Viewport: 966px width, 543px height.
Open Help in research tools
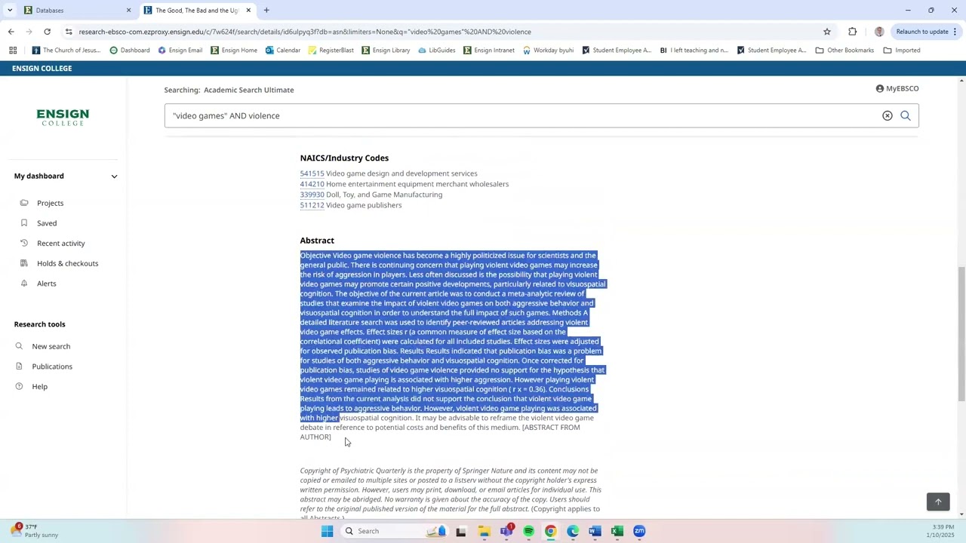tap(39, 386)
